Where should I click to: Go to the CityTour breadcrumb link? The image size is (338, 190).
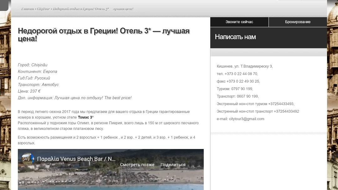coord(43,9)
